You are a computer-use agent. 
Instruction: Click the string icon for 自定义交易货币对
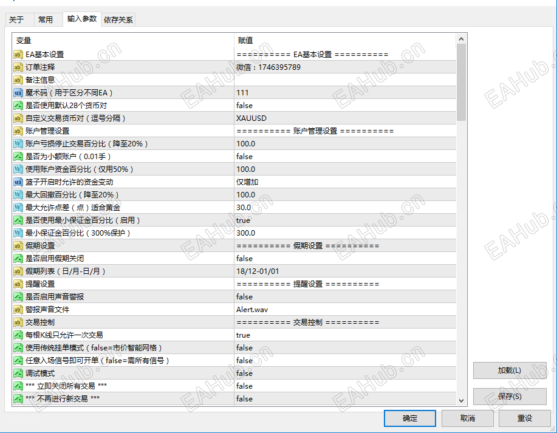coord(18,118)
